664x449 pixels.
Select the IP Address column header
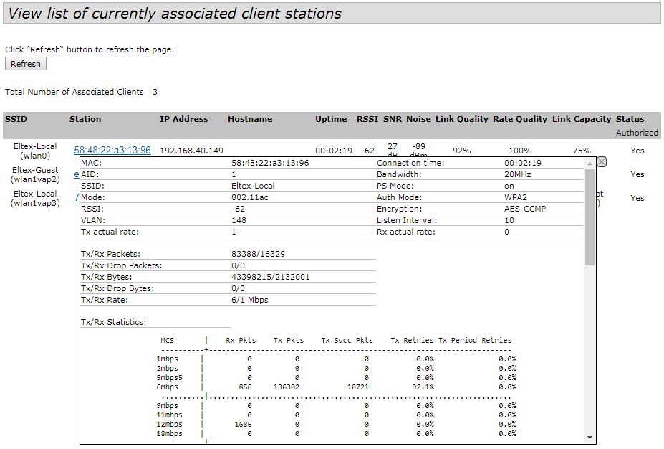[x=183, y=119]
